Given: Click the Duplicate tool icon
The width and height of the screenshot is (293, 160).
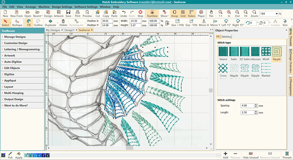Looking at the screenshot, I should pos(50,23).
